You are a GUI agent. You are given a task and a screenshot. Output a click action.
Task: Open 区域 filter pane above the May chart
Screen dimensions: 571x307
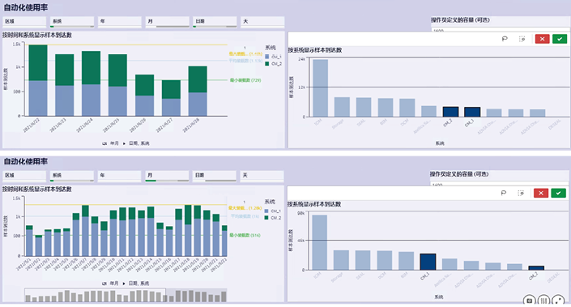[x=24, y=176]
